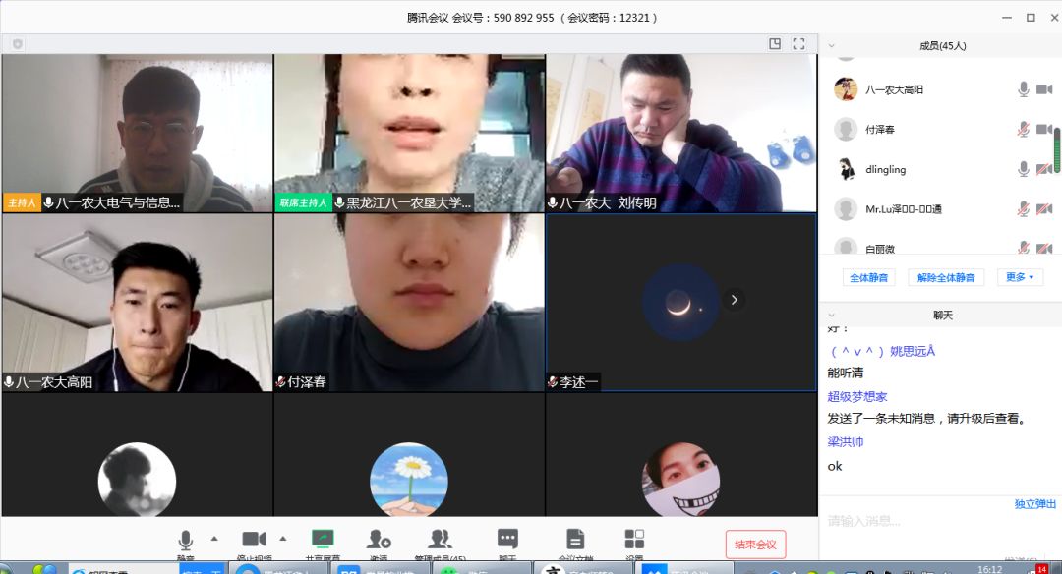
Task: Collapse the 聊天 chat panel header
Action: [831, 315]
